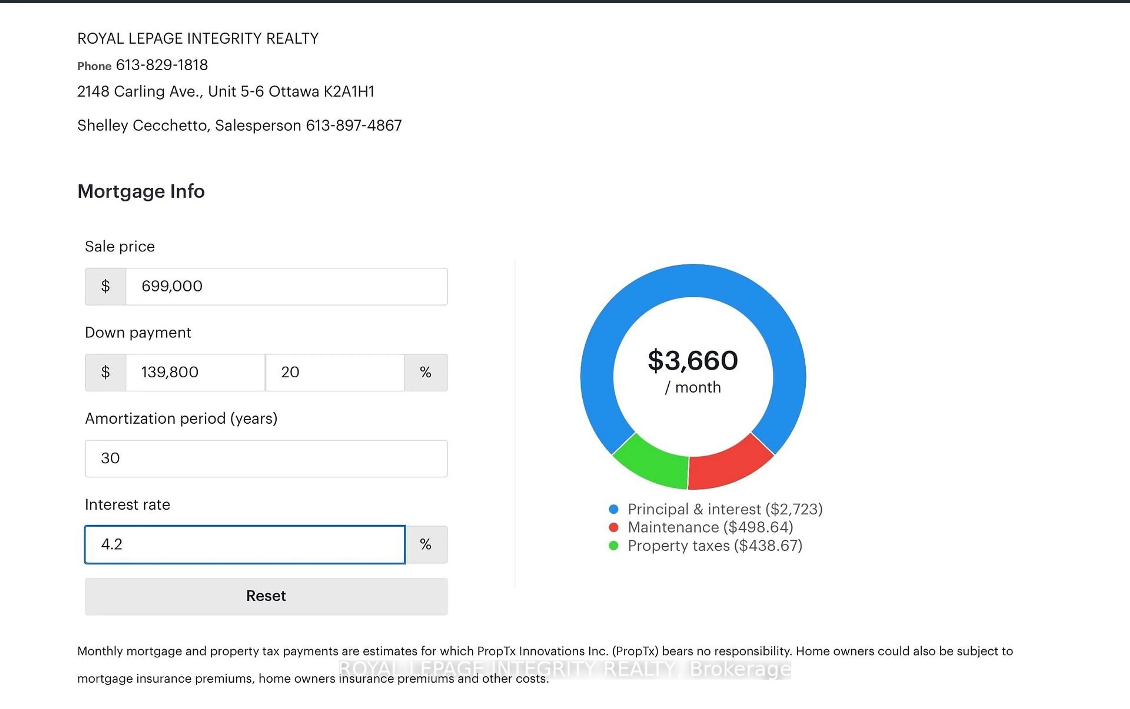Click the Amortization period input field

266,458
